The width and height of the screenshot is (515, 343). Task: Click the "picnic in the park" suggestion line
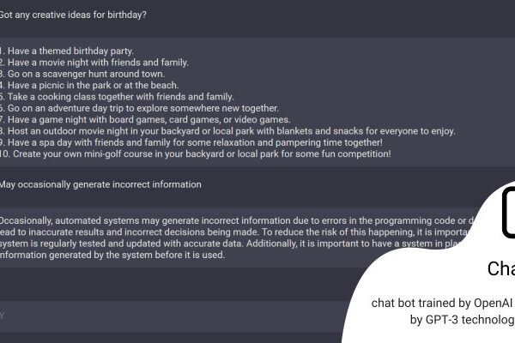(x=89, y=86)
